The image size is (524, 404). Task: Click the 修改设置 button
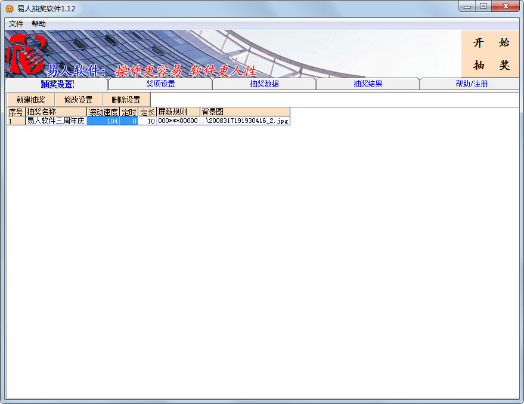tap(79, 100)
